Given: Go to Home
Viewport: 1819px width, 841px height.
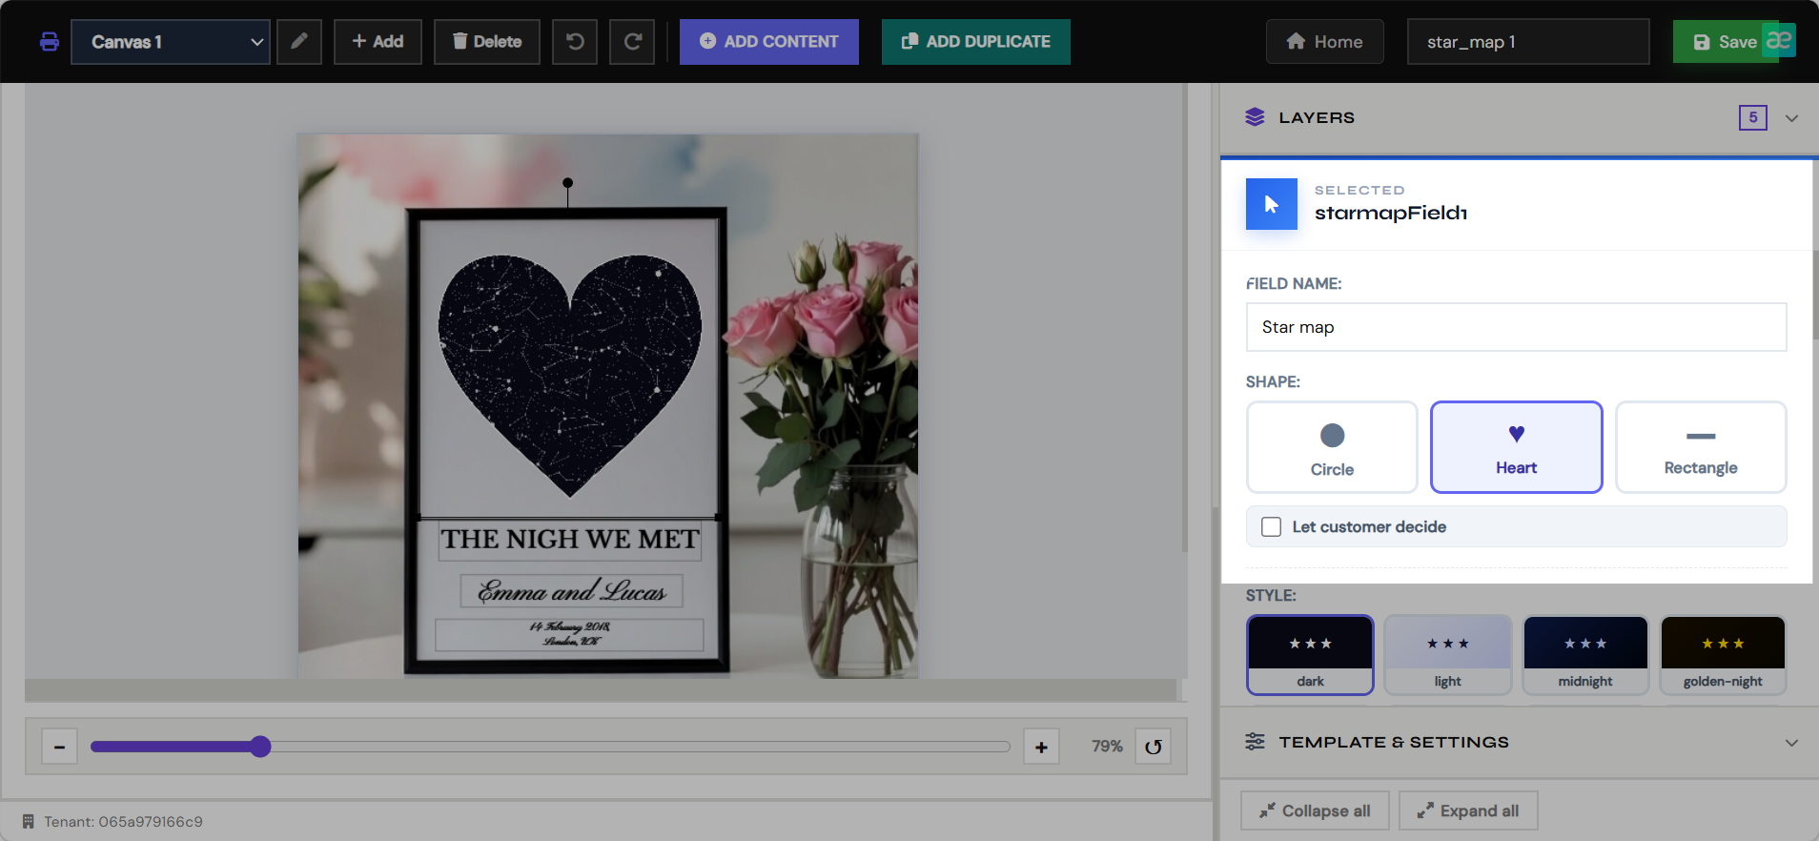Looking at the screenshot, I should pyautogui.click(x=1325, y=42).
